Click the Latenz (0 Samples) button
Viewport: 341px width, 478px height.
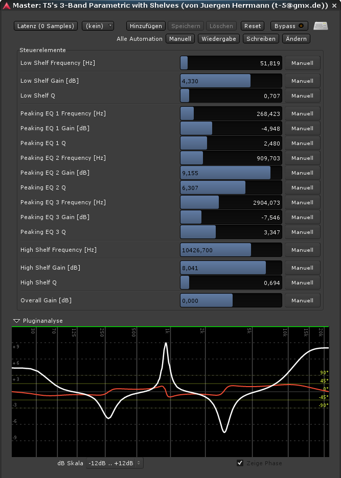46,26
